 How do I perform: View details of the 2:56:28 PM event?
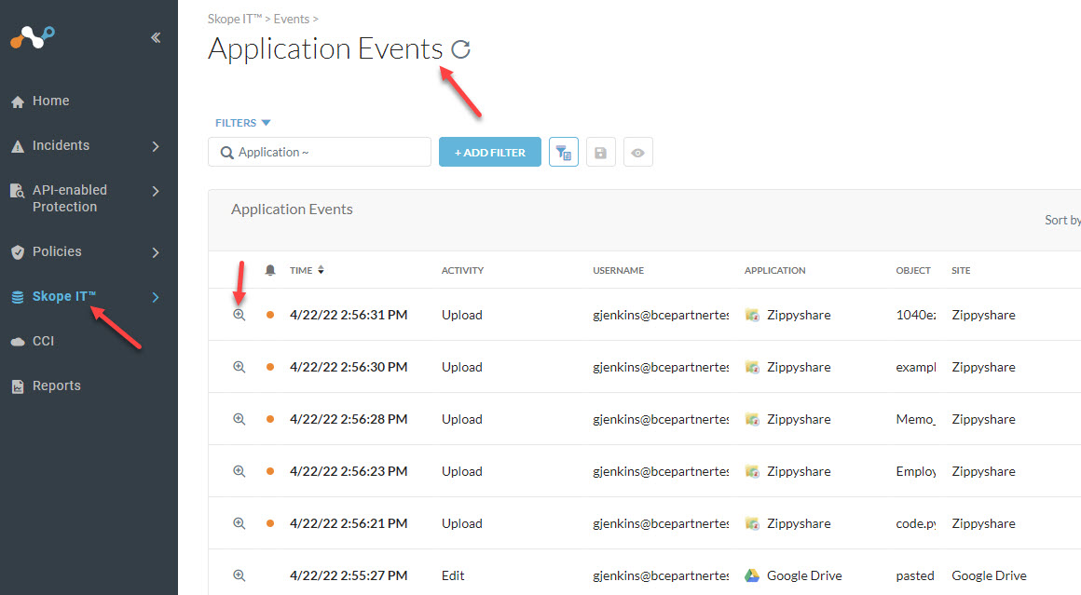pyautogui.click(x=239, y=419)
